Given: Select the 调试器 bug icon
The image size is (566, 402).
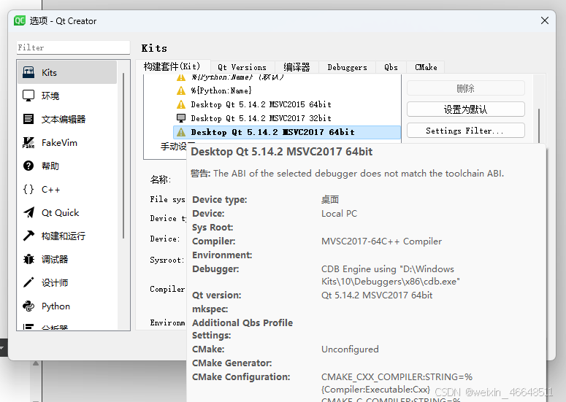Looking at the screenshot, I should point(28,260).
